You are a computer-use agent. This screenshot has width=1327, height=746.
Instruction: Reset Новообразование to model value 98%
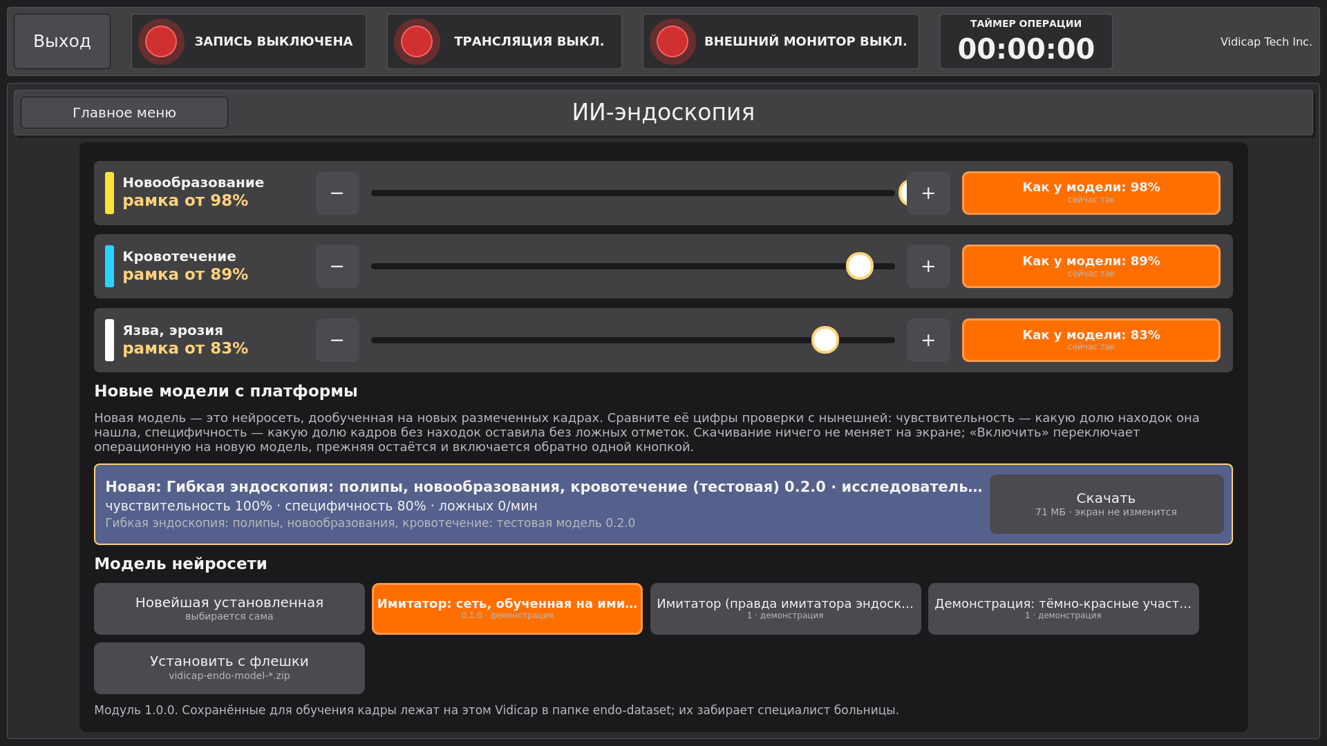[1091, 193]
